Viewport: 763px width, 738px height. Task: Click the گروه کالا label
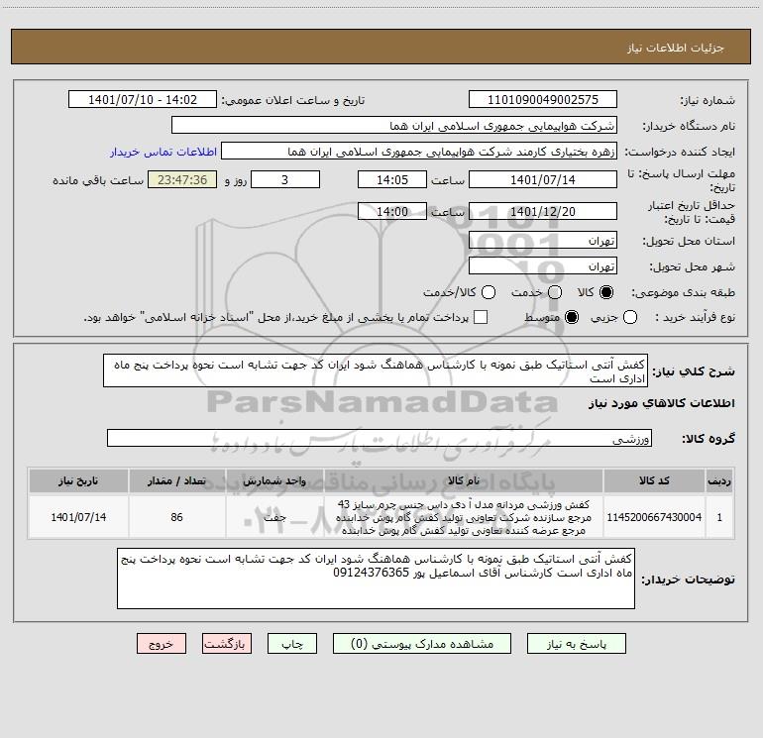pos(708,438)
